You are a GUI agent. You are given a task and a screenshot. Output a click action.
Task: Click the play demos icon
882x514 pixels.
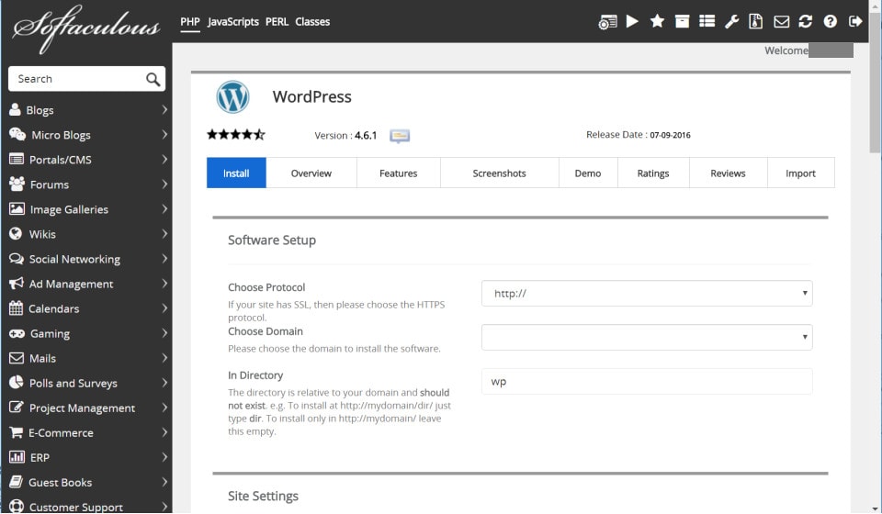point(632,21)
